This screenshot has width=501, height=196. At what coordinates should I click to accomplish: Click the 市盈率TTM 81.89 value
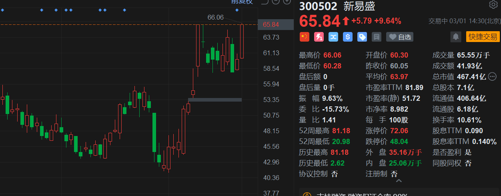tap(413, 87)
